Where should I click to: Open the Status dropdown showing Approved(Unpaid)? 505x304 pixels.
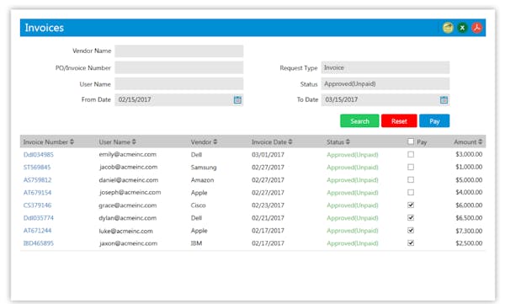tap(385, 84)
